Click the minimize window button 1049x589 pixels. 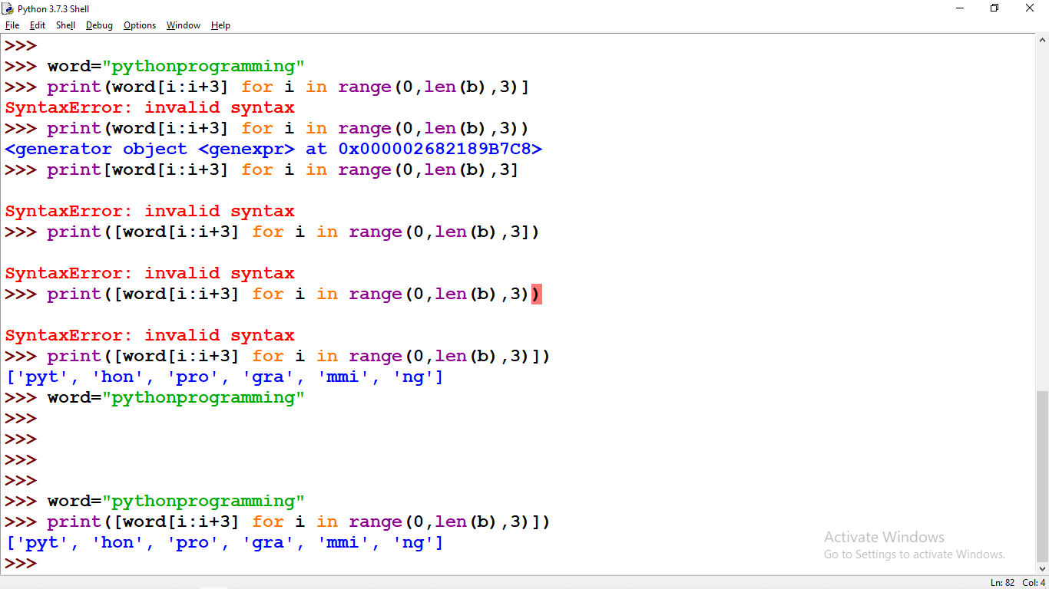click(x=959, y=8)
